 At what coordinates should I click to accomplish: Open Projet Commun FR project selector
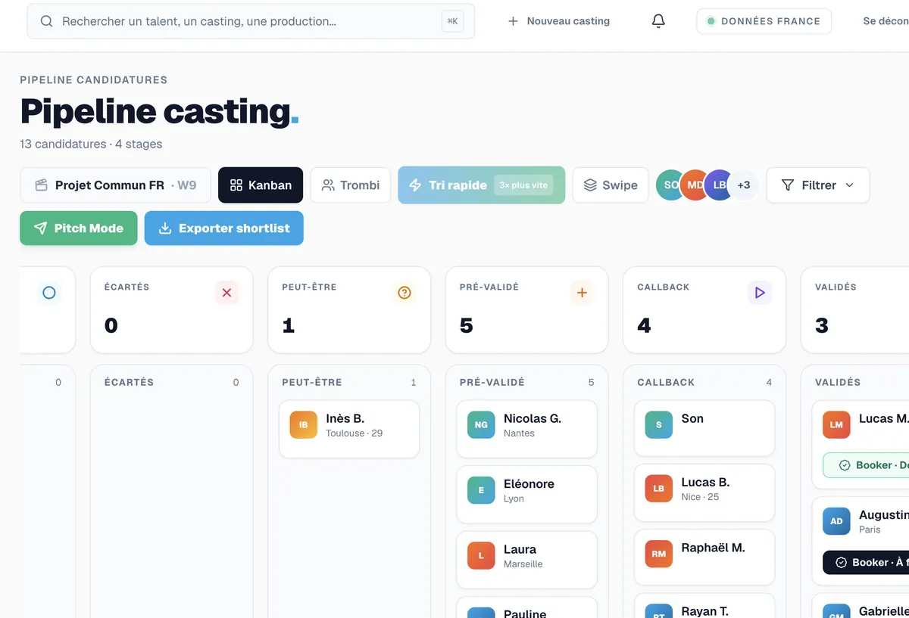115,185
